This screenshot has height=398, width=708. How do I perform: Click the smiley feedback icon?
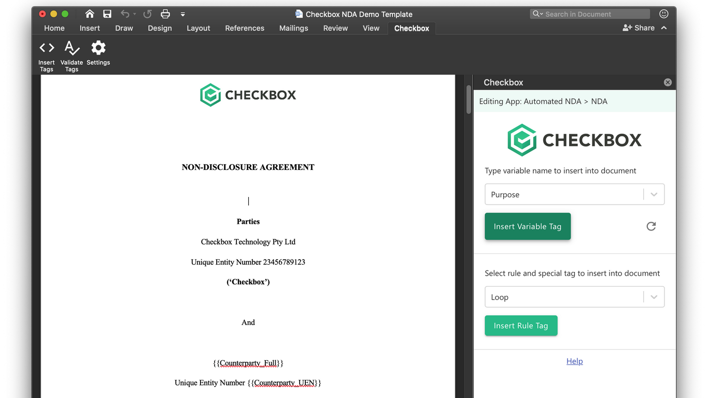[663, 14]
